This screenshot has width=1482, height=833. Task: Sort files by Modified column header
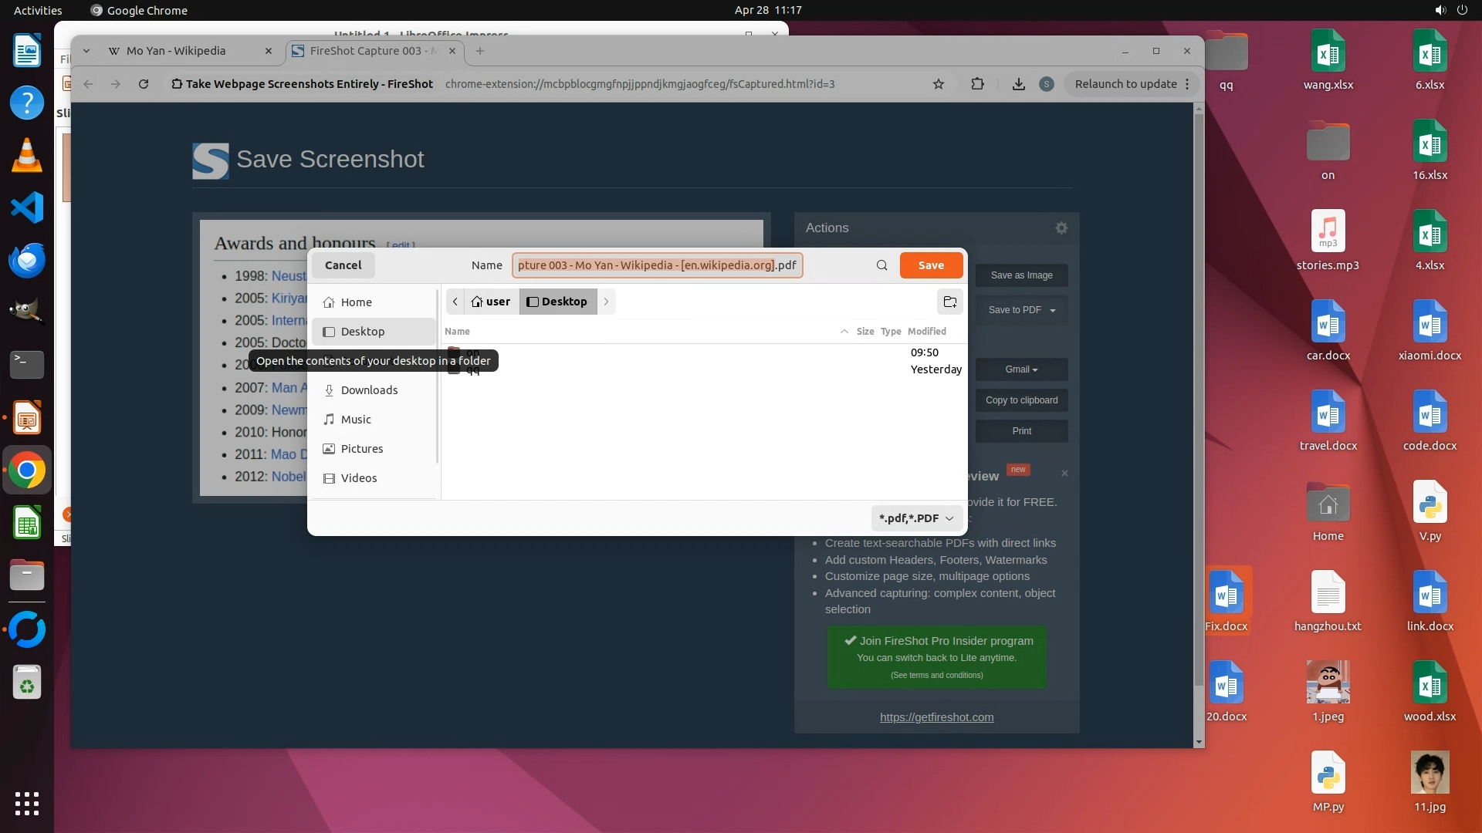click(926, 332)
